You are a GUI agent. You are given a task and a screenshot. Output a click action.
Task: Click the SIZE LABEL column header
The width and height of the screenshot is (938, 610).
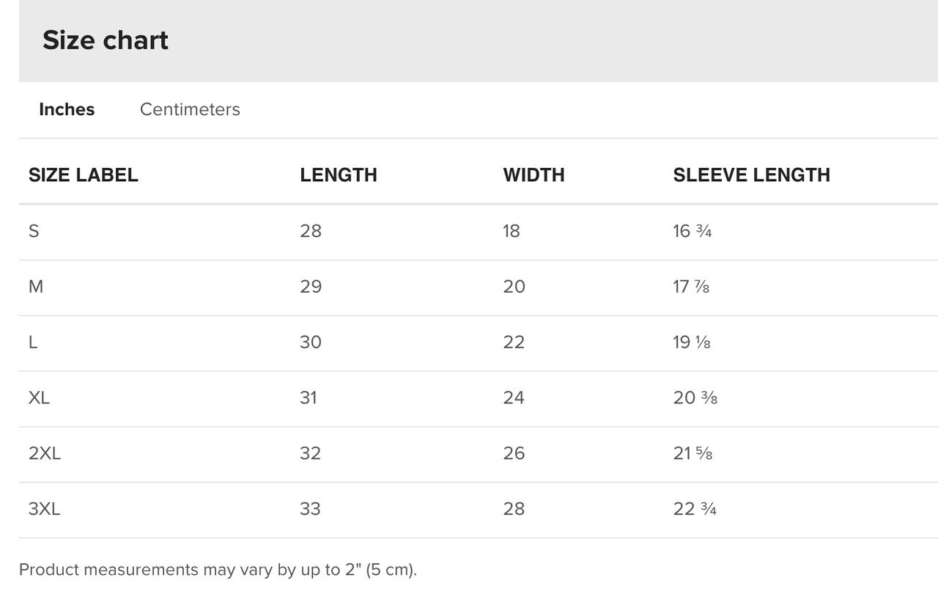click(84, 174)
